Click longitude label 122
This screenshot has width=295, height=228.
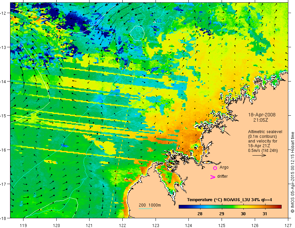(x=122, y=225)
